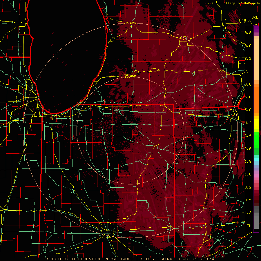Click the 1.0 value on the color scale
This screenshot has height=261, width=261.
click(x=248, y=174)
